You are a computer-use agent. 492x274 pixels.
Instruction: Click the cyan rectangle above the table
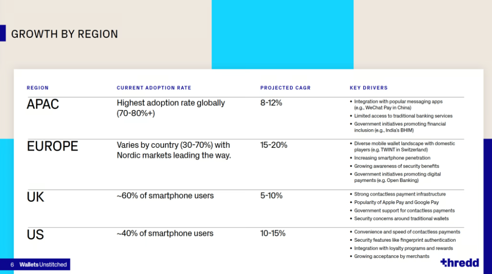pos(282,35)
